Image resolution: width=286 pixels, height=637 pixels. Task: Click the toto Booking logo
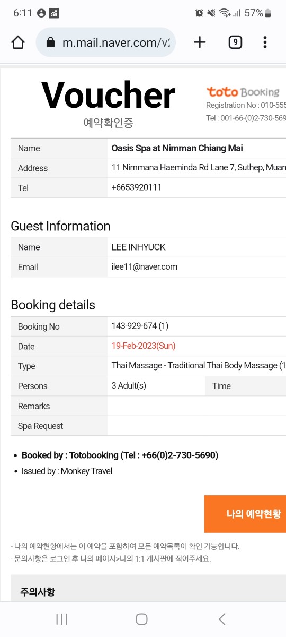click(243, 92)
